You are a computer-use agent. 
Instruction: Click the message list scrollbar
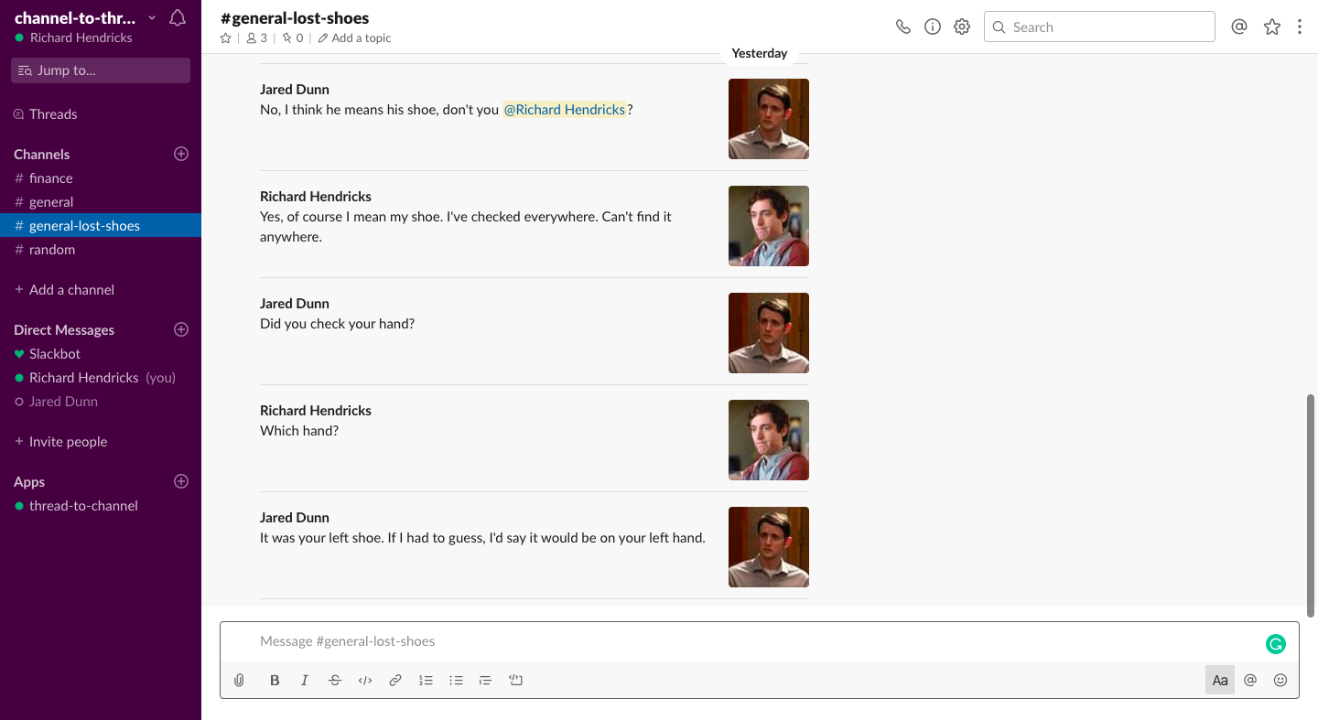1311,505
